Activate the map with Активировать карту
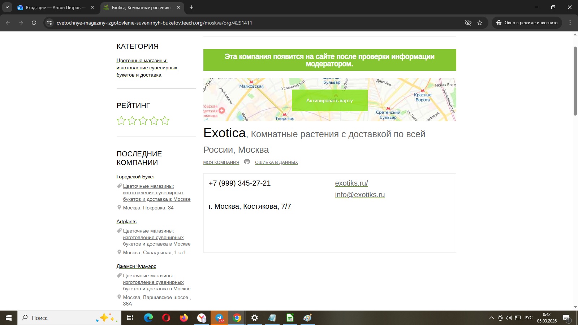Screen dimensions: 578x325 [x=330, y=100]
